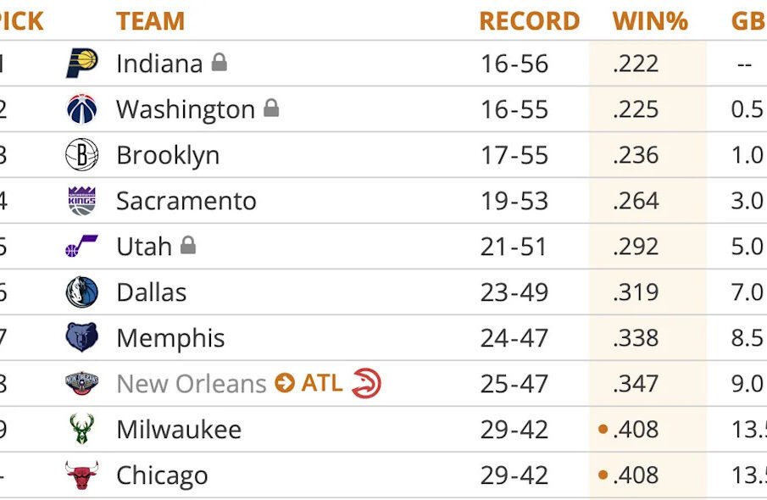Screen dimensions: 767x500
Task: Click the Memphis Grizzlies team logo
Action: pyautogui.click(x=82, y=338)
